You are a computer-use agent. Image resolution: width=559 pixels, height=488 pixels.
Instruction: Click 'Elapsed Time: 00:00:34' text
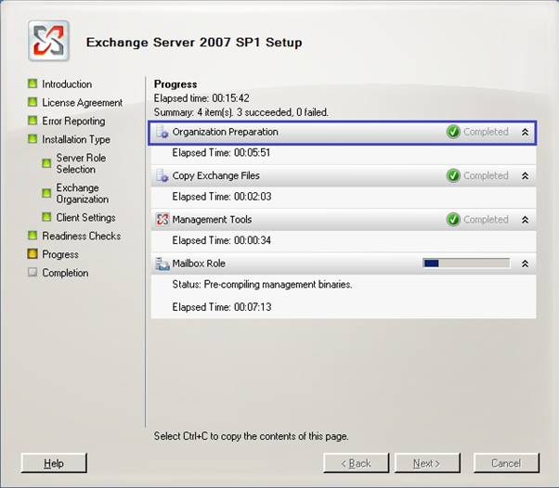pyautogui.click(x=221, y=240)
